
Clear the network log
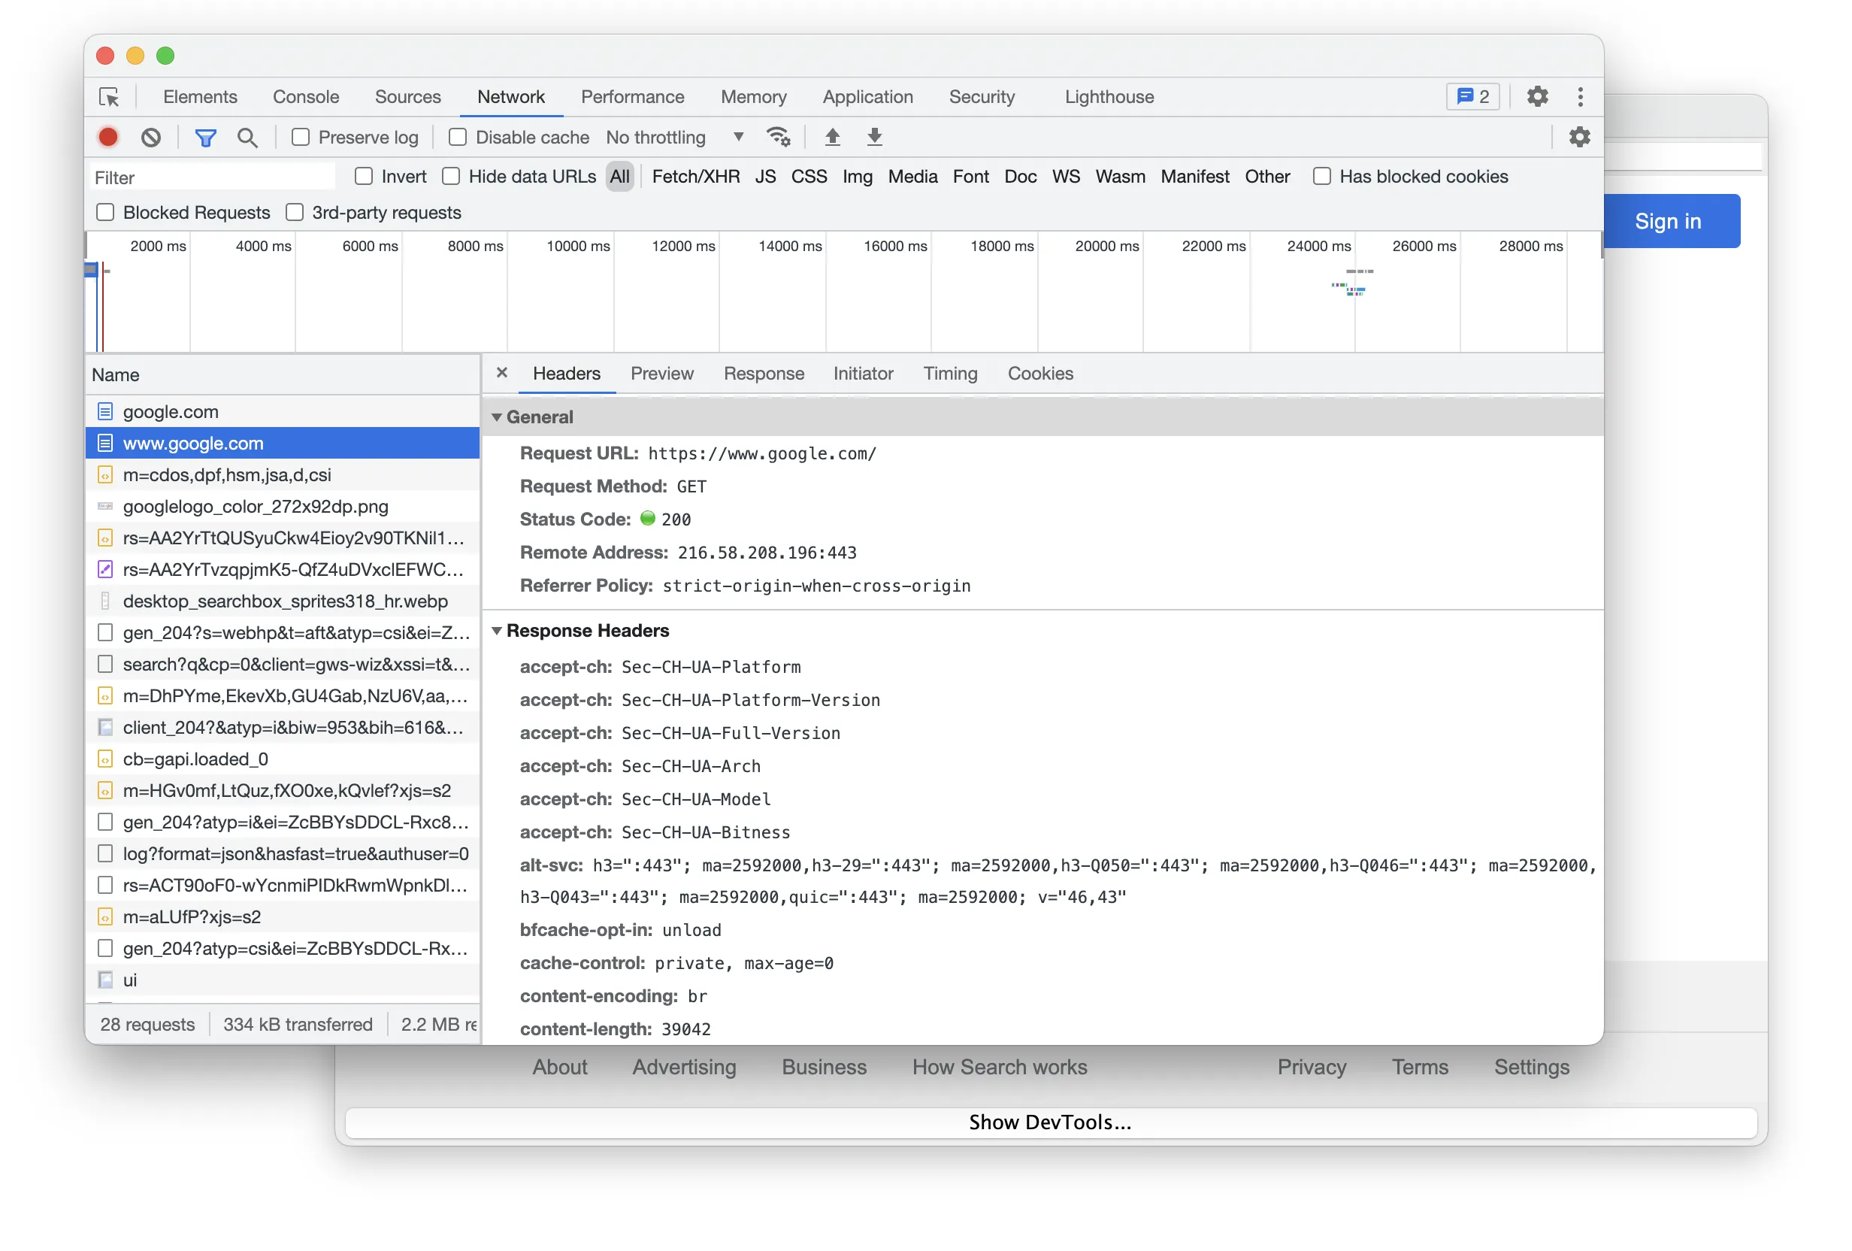click(150, 137)
